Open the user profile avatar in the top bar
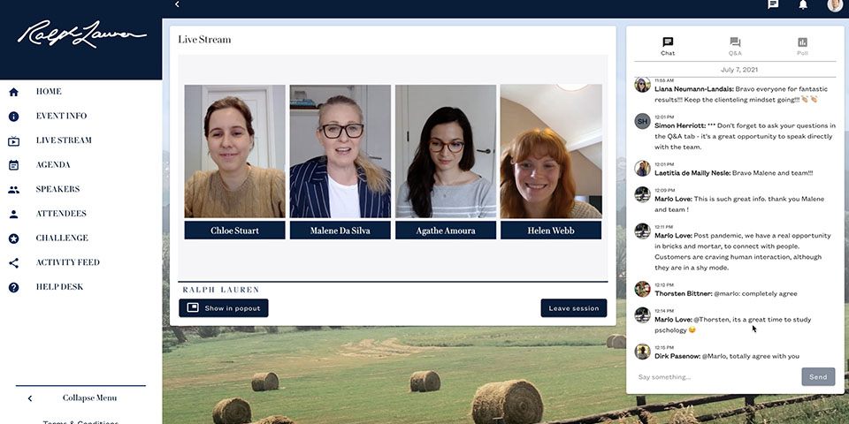 (834, 5)
